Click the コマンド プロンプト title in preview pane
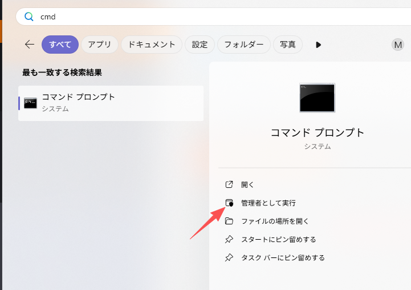The width and height of the screenshot is (411, 290). point(318,132)
